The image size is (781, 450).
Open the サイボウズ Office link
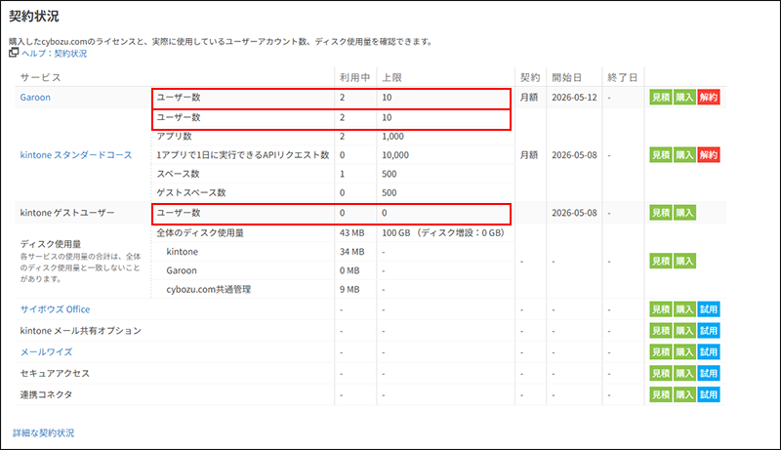55,309
